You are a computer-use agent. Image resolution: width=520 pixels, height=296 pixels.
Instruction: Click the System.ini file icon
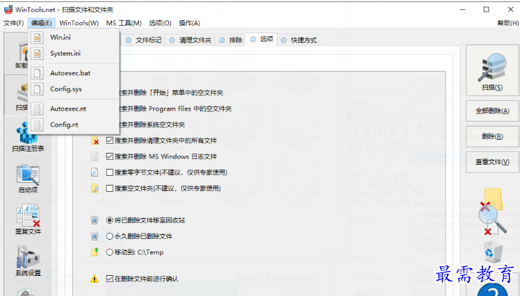coord(37,54)
